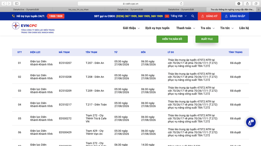Viewport: 261px width, 146px height.
Task: Click Đã duyệt status in row 06
Action: pyautogui.click(x=235, y=132)
